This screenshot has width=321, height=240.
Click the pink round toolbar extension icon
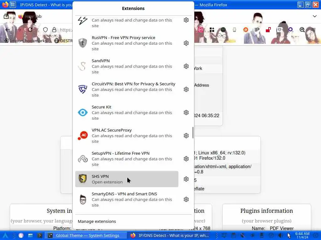pyautogui.click(x=201, y=30)
